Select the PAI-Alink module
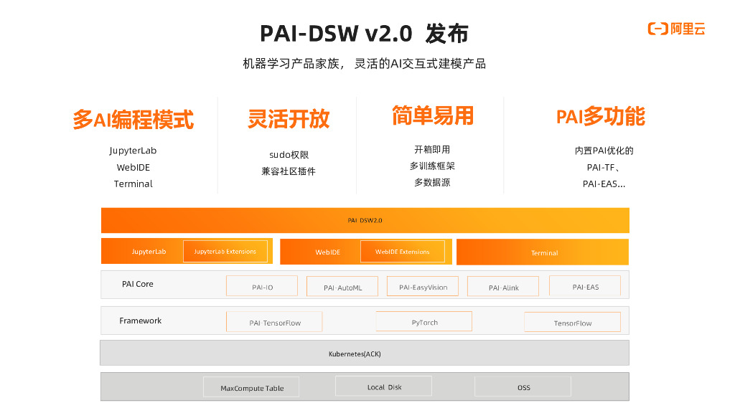Viewport: 735px width, 413px height. coord(503,286)
